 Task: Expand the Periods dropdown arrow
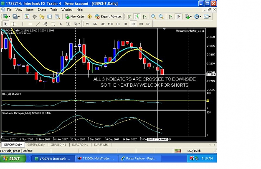(200, 17)
